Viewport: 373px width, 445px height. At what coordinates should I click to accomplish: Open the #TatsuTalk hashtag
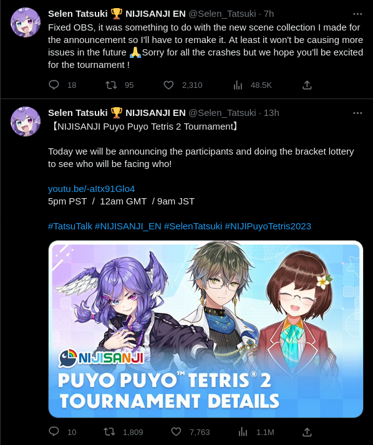pos(70,226)
